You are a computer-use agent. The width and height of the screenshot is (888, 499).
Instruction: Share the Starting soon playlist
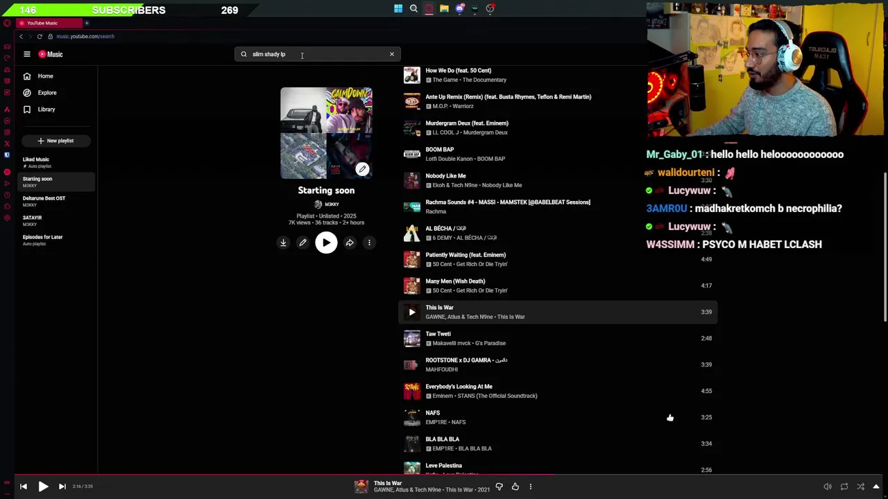[x=350, y=243]
